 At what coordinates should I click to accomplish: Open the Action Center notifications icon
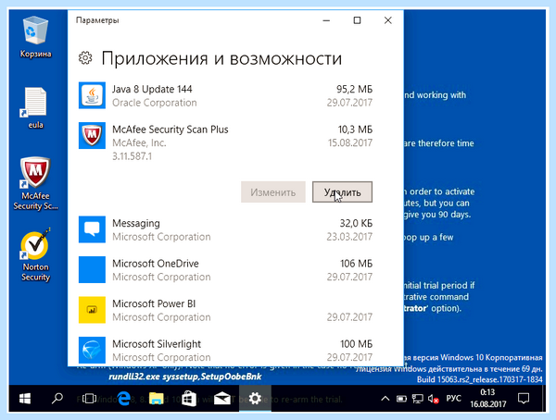[x=524, y=399]
